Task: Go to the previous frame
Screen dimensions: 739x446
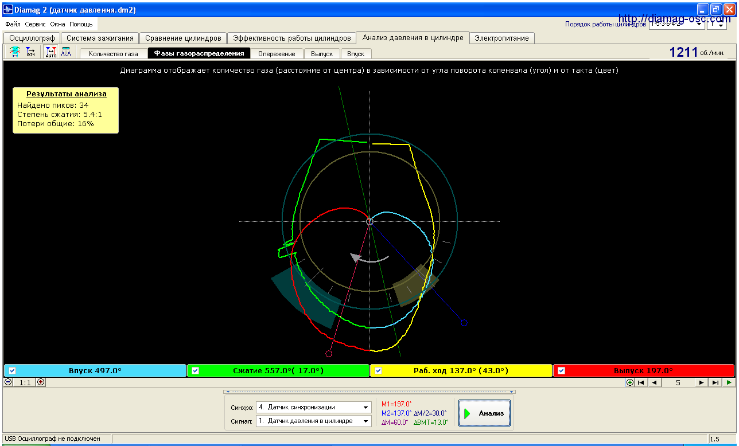Action: pos(654,382)
